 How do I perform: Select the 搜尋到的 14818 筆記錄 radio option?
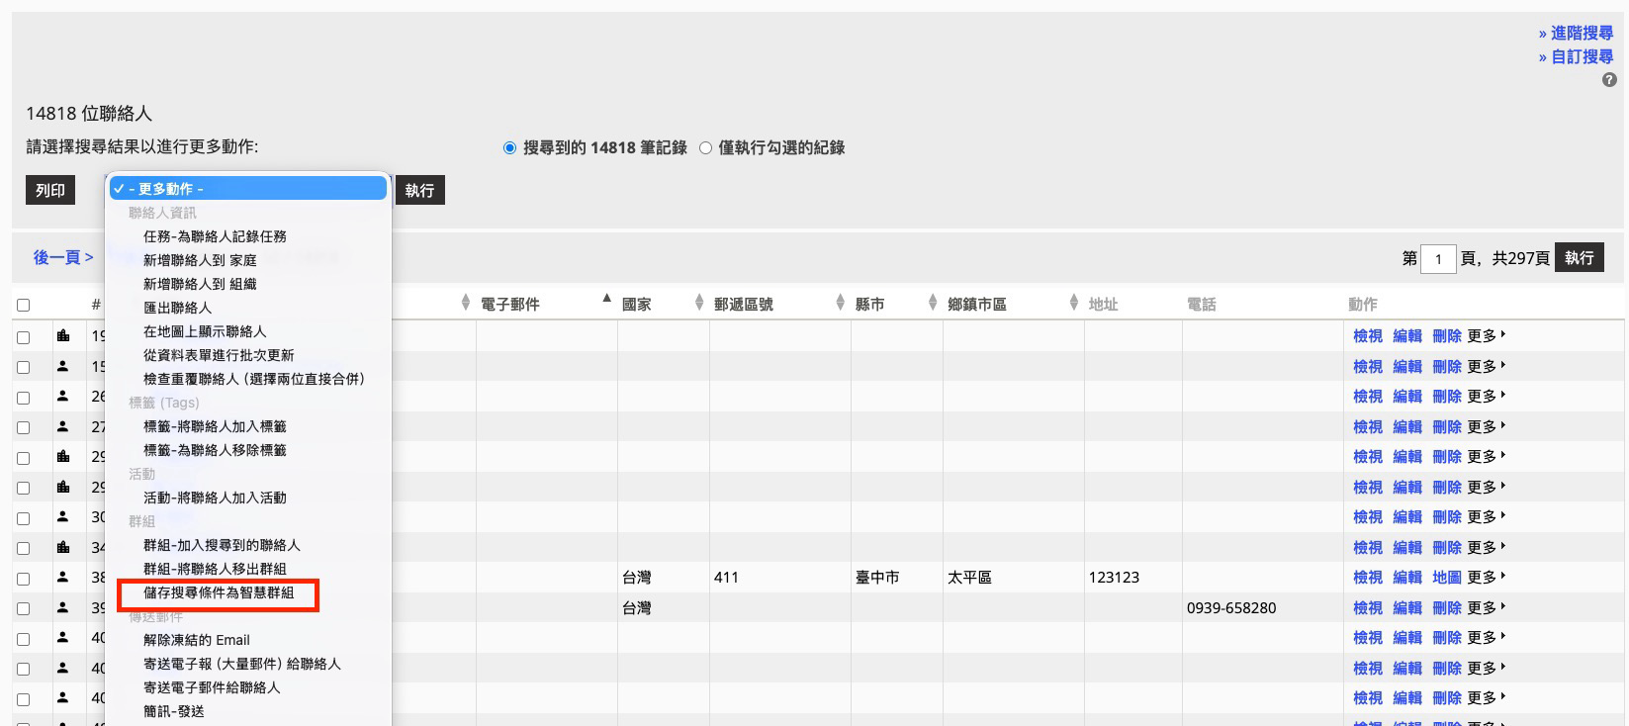[x=509, y=148]
